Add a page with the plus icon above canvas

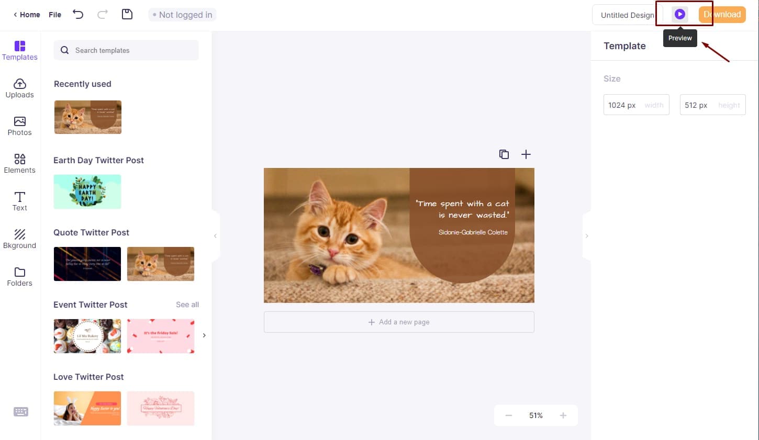coord(526,154)
